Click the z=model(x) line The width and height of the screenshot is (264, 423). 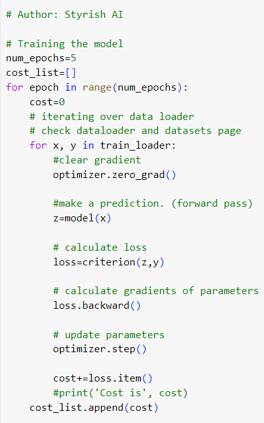[x=82, y=218]
